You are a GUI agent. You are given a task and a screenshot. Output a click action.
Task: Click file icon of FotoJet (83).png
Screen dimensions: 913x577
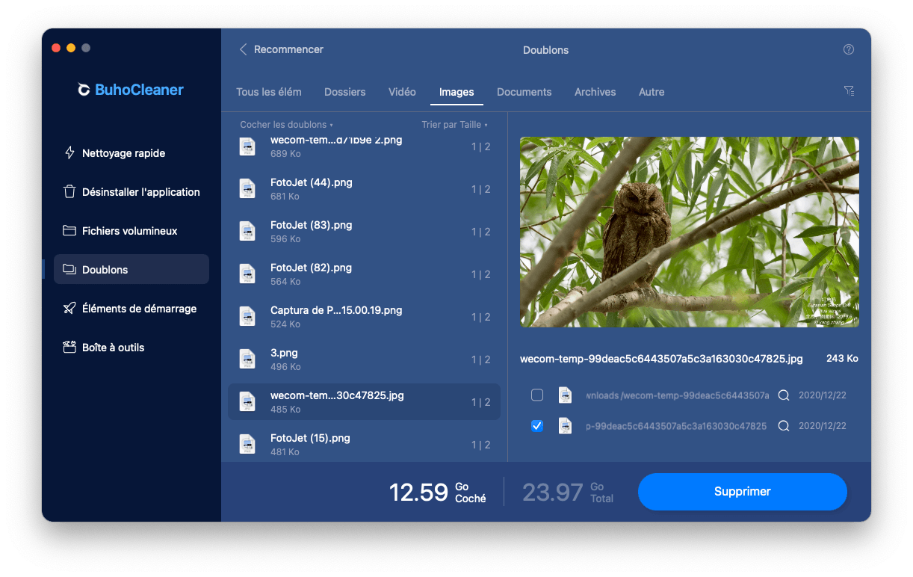point(247,232)
